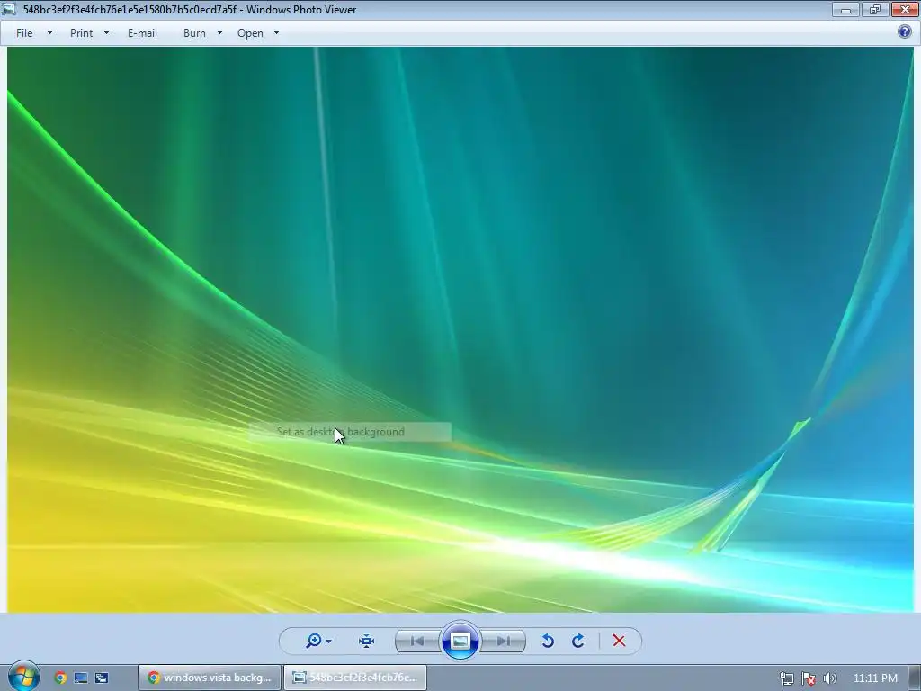Image resolution: width=921 pixels, height=691 pixels.
Task: Start the slide show
Action: 460,641
